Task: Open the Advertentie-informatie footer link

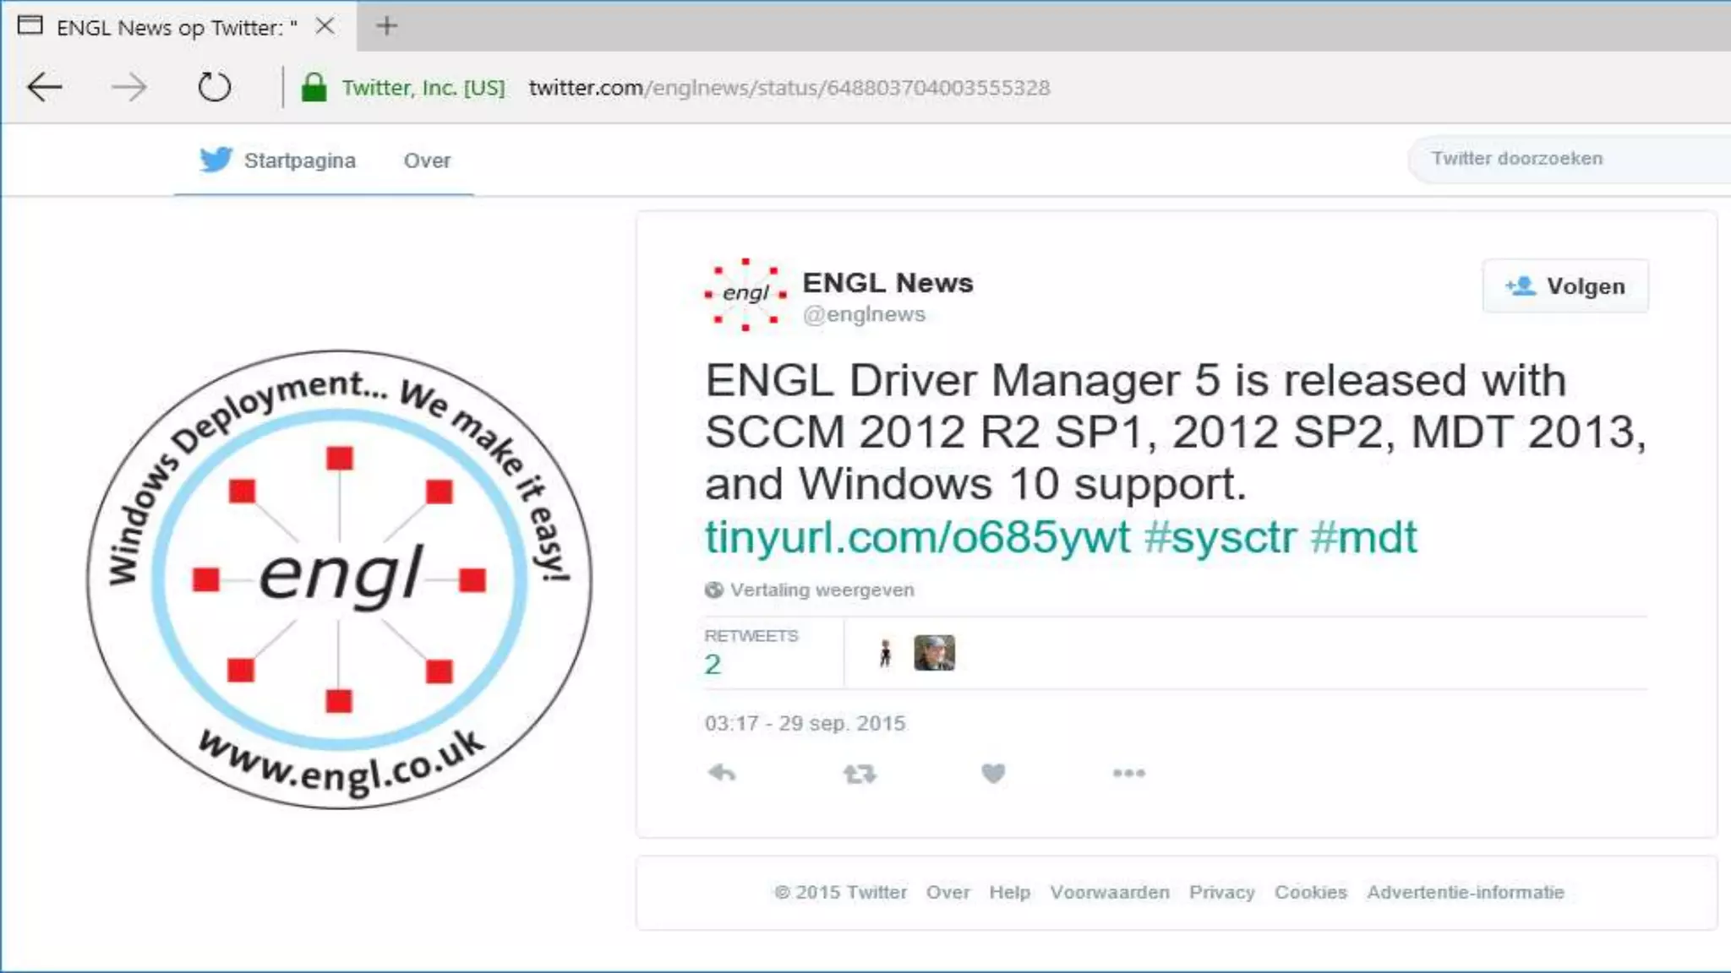Action: click(x=1466, y=892)
